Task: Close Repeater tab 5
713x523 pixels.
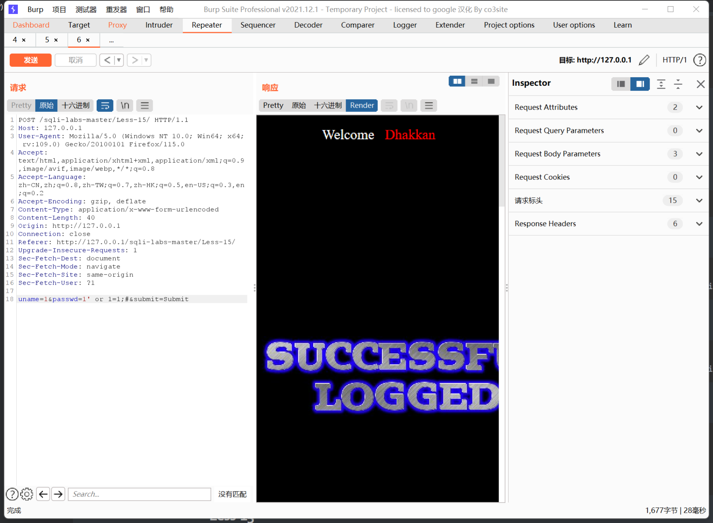Action: click(x=56, y=40)
